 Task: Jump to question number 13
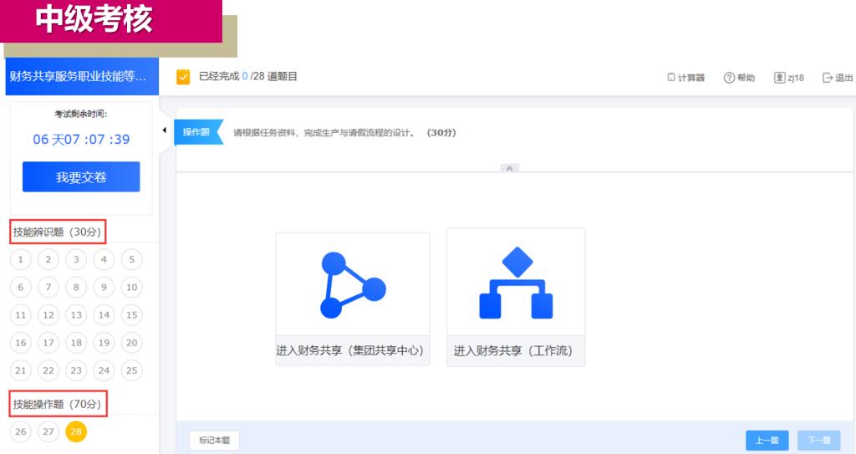coord(76,315)
